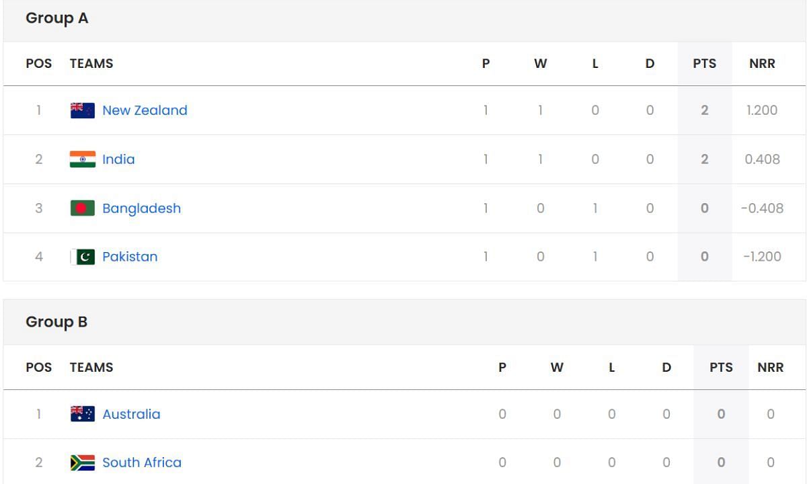The image size is (807, 484).
Task: Click the South Africa flag icon
Action: (83, 462)
